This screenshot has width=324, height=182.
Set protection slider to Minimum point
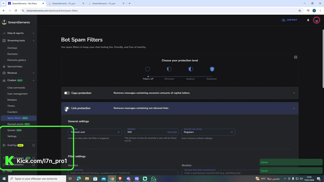tap(169, 76)
